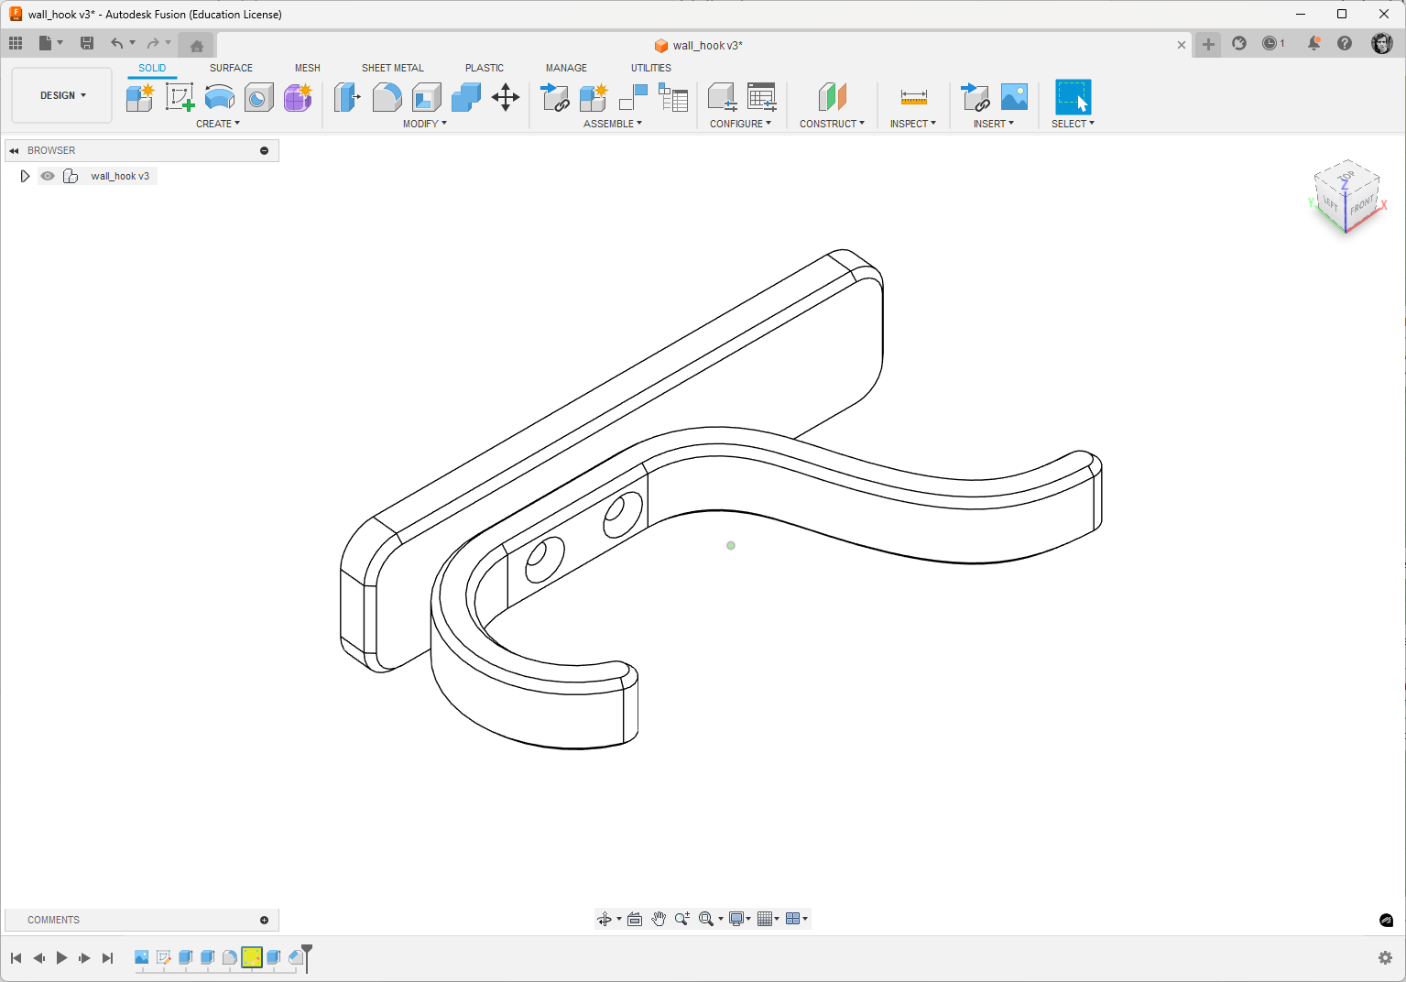
Task: Select the Insert Canvas image icon
Action: pos(1014,97)
